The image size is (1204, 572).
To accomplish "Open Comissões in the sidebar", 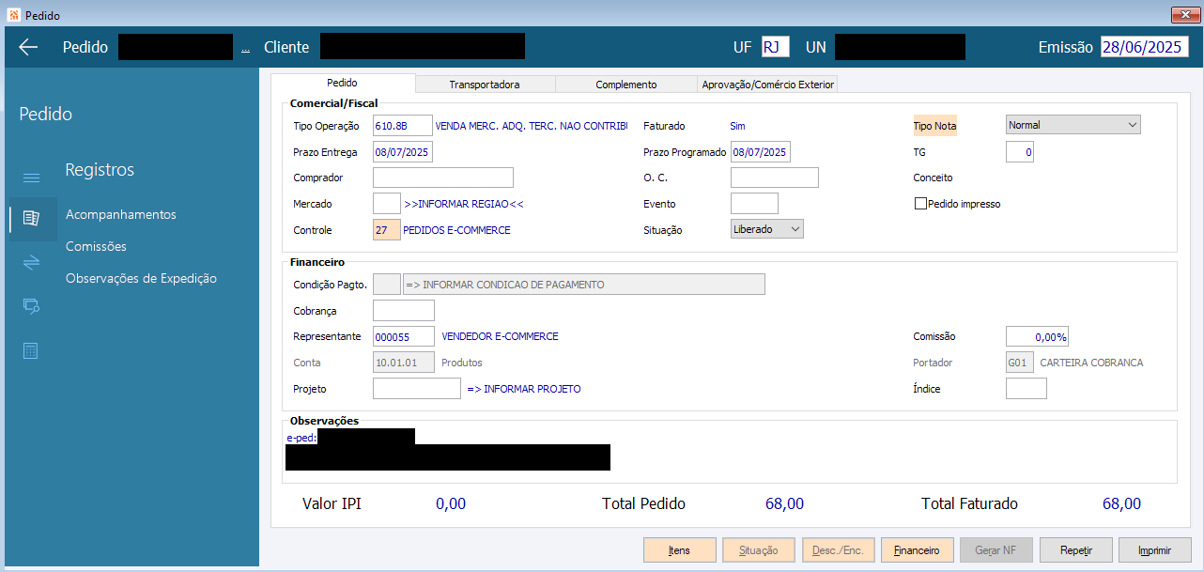I will (x=96, y=246).
